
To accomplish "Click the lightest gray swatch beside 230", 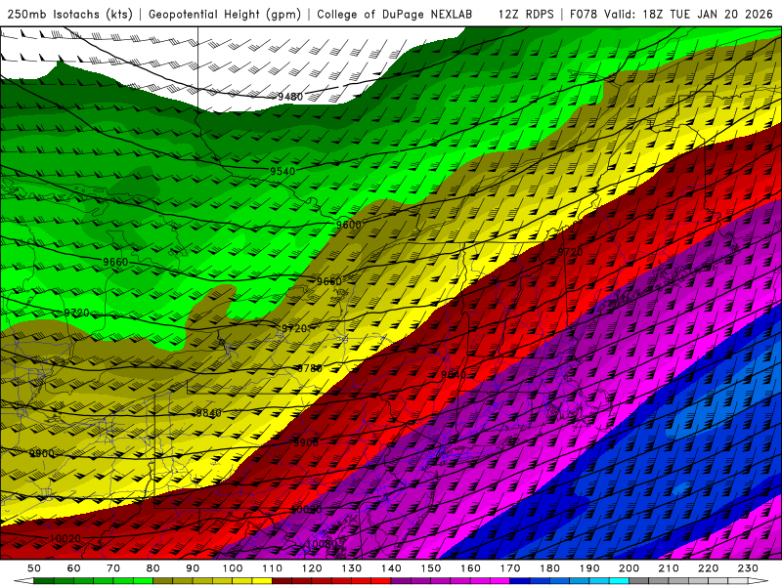I will (x=738, y=581).
